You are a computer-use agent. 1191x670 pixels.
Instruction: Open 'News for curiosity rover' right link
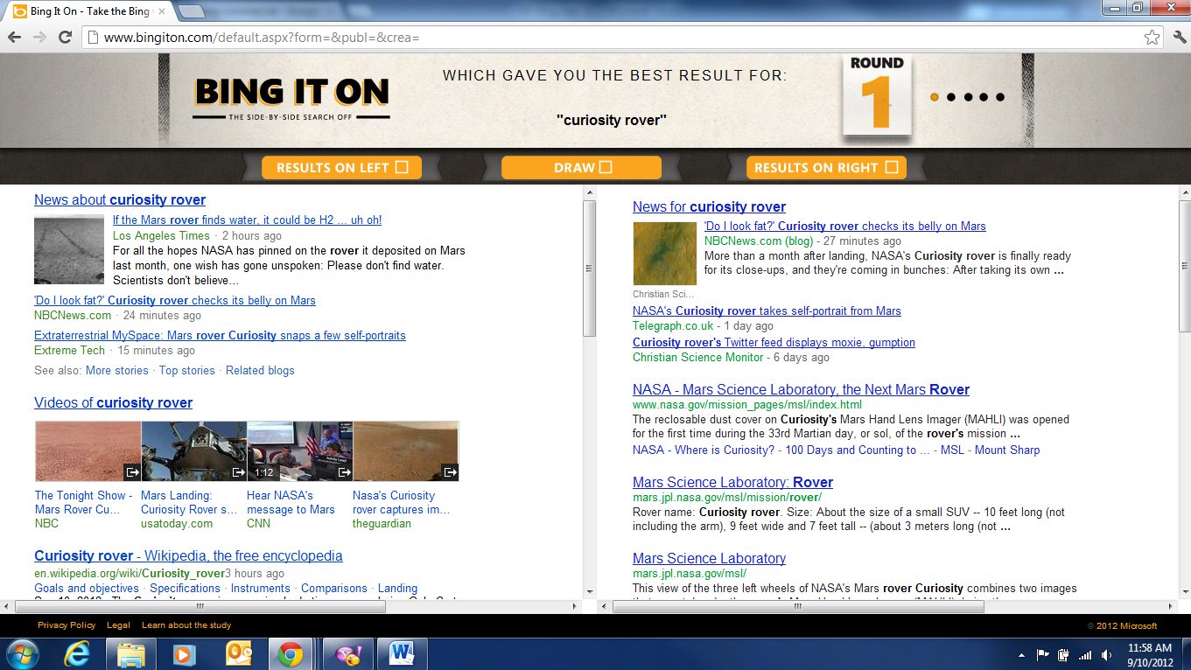[x=709, y=206]
